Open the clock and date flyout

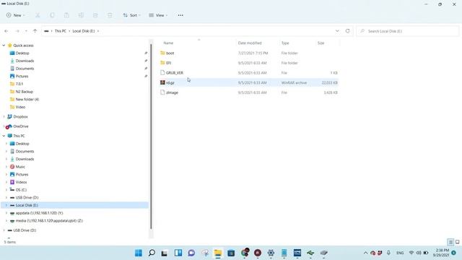pyautogui.click(x=441, y=253)
